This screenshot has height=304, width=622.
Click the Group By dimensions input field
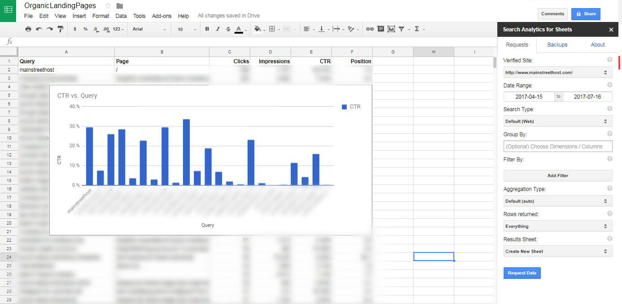pyautogui.click(x=557, y=146)
